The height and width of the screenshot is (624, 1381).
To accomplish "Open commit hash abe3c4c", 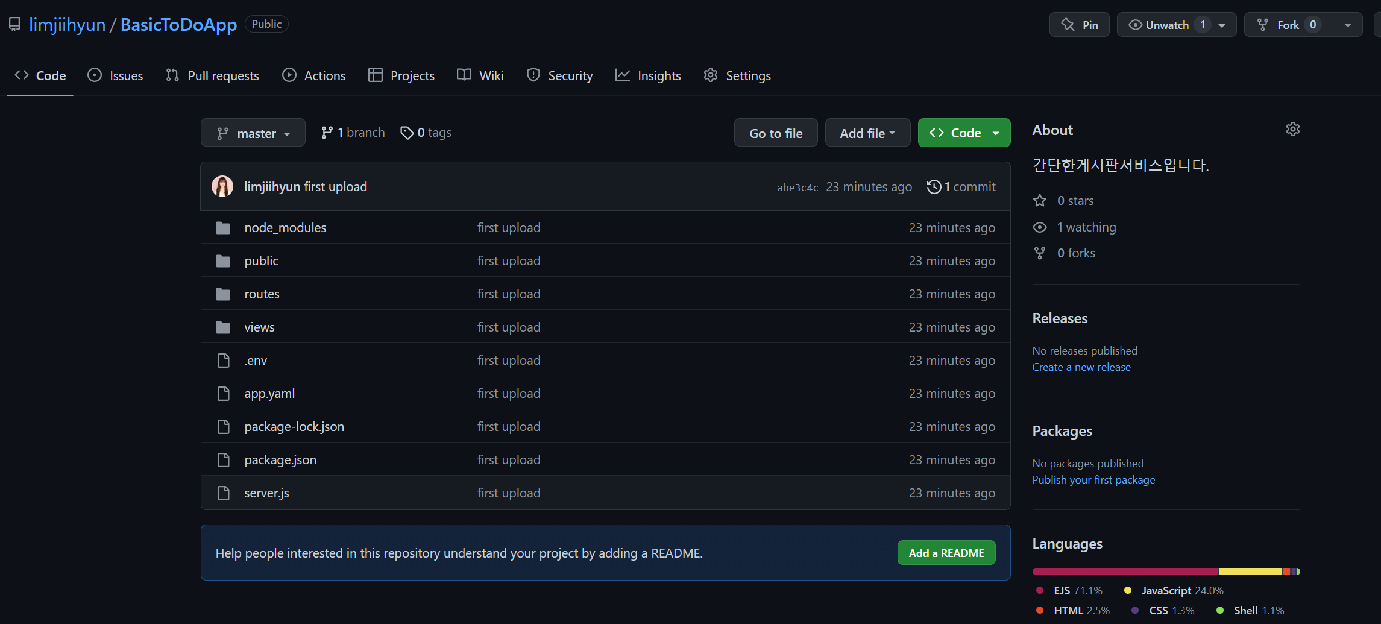I will pos(797,188).
